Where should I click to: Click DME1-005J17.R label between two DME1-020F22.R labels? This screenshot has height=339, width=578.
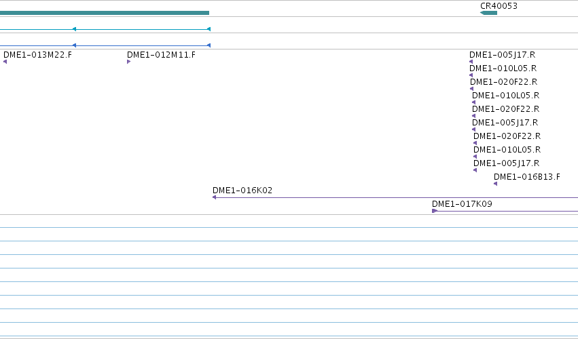pyautogui.click(x=505, y=123)
